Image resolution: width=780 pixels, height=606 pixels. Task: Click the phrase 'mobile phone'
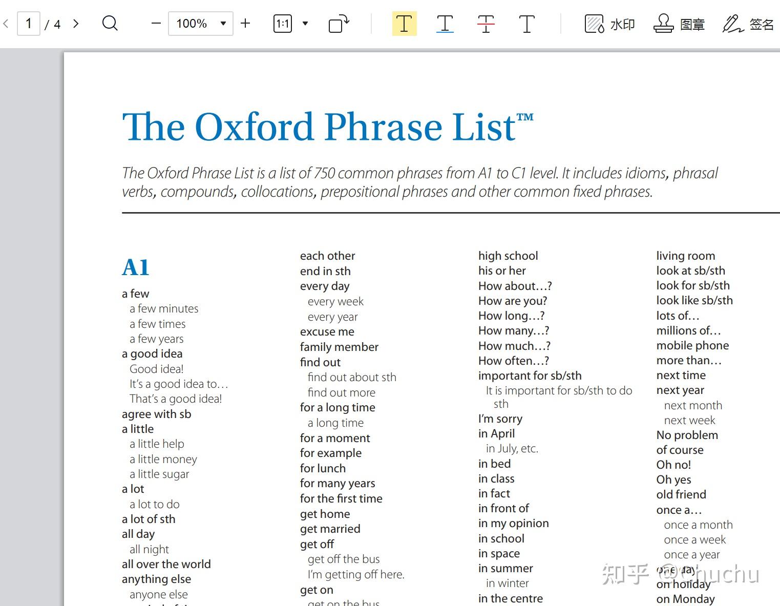coord(692,346)
